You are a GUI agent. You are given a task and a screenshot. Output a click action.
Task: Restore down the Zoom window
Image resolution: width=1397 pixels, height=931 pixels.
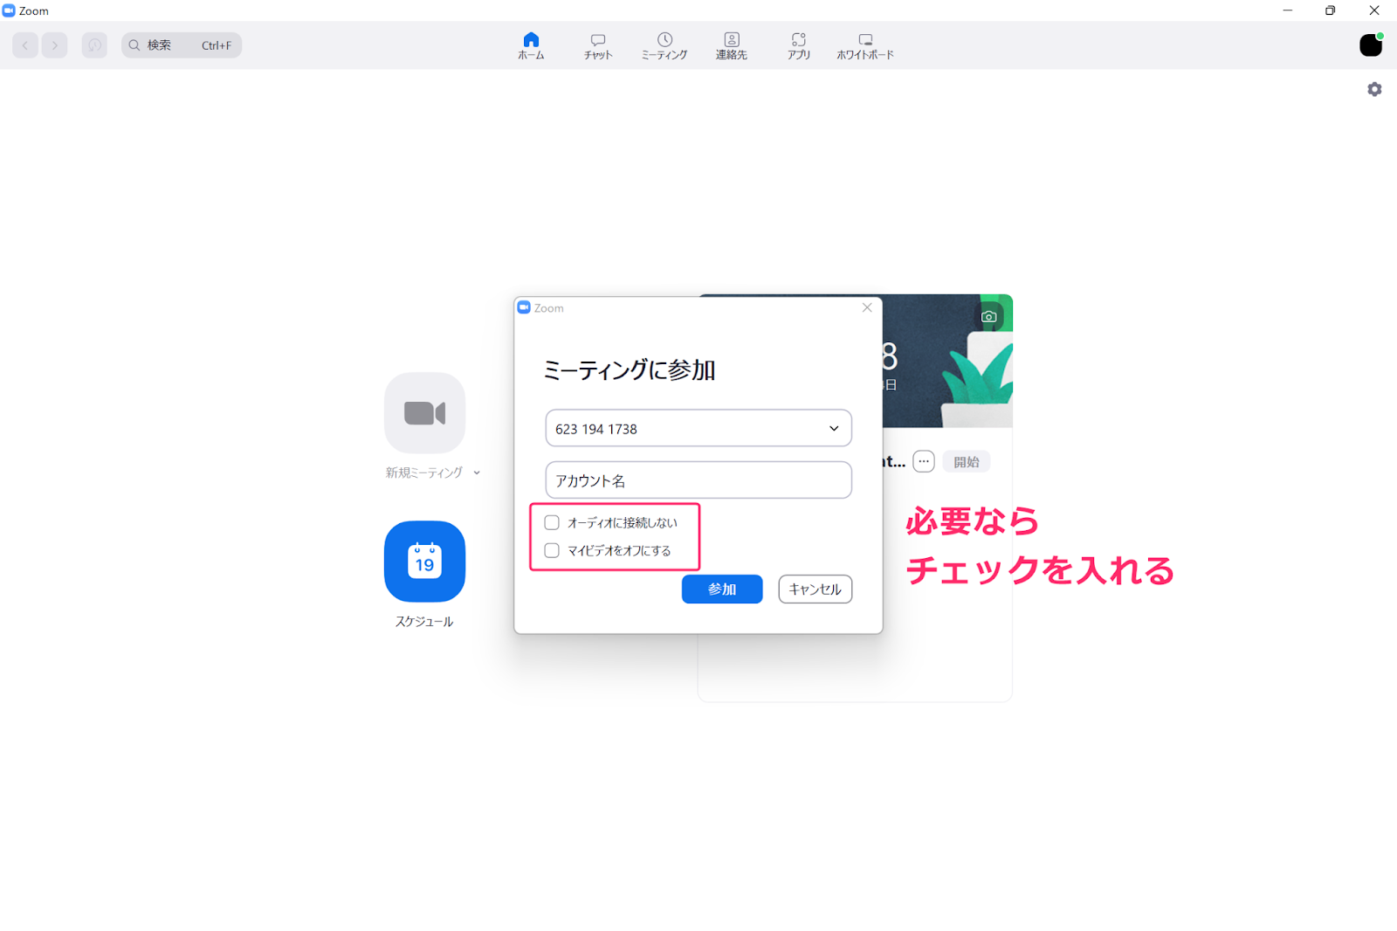(x=1330, y=10)
